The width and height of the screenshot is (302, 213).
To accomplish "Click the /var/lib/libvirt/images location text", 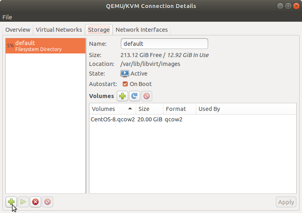I will coord(150,64).
